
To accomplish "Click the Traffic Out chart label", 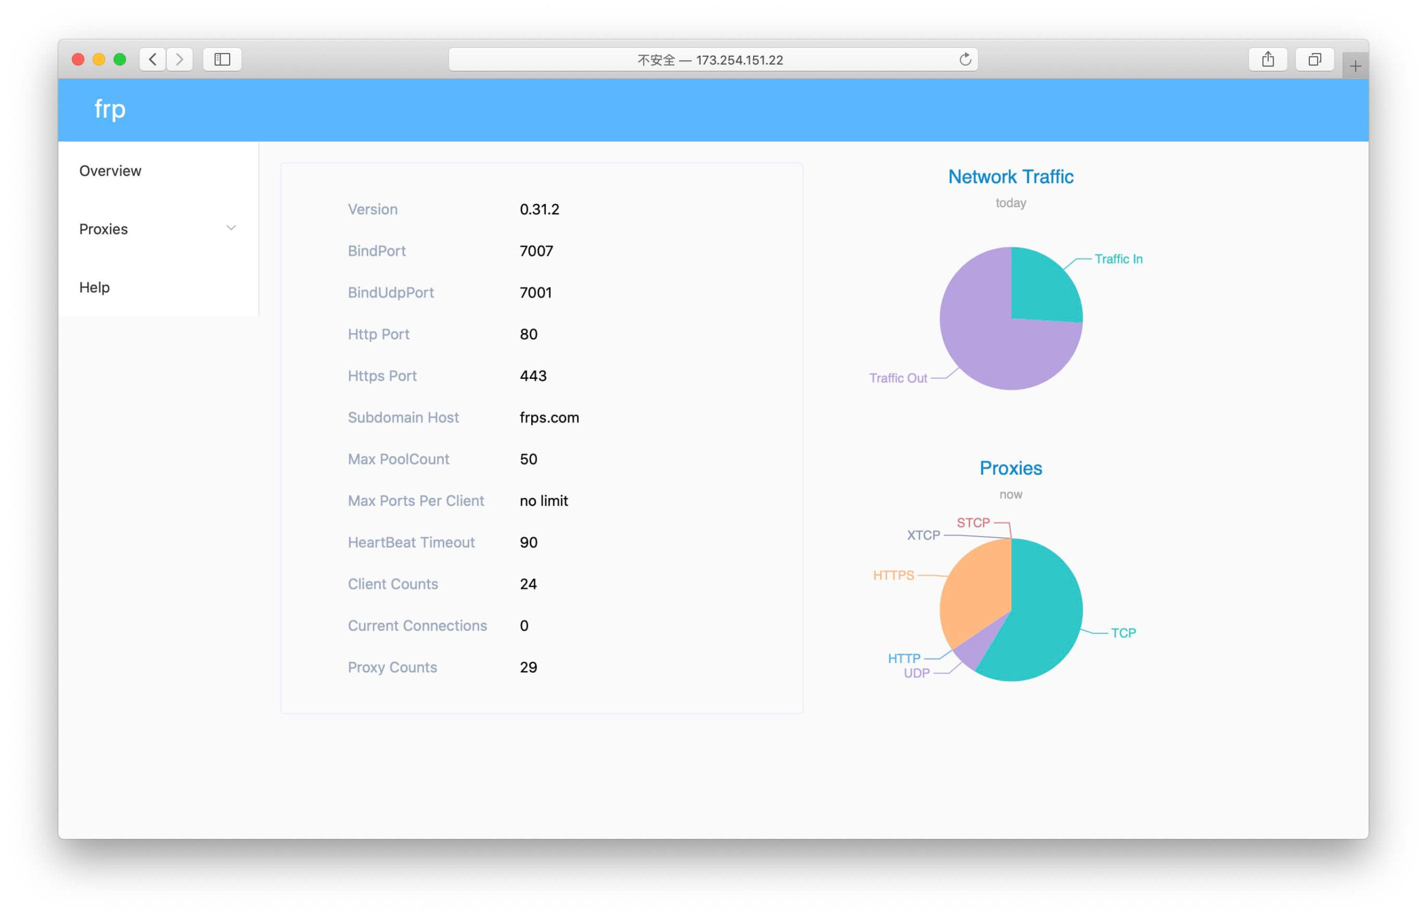I will [x=898, y=378].
